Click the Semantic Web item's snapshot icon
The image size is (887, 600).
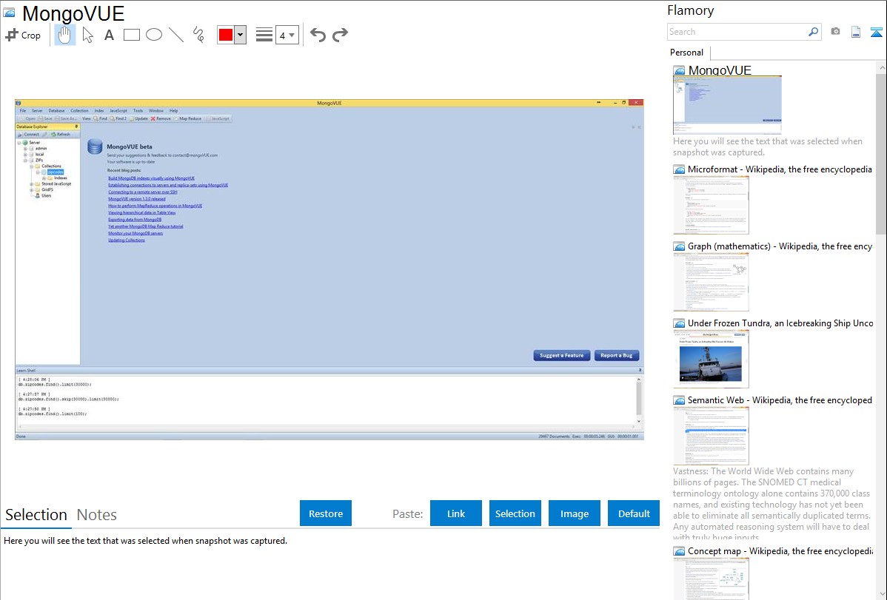(679, 400)
